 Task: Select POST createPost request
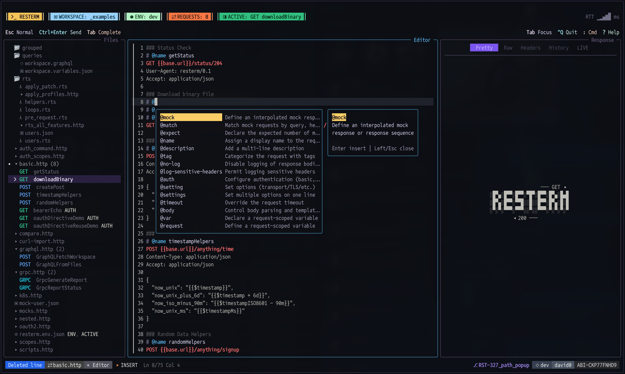(x=42, y=187)
